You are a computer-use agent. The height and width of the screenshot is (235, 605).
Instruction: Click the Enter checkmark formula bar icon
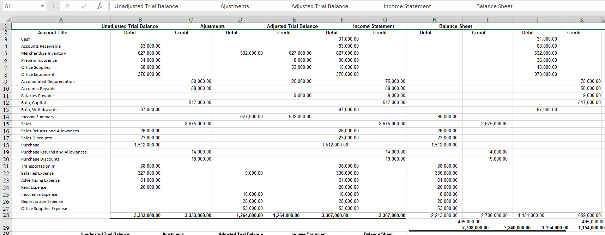coord(84,6)
